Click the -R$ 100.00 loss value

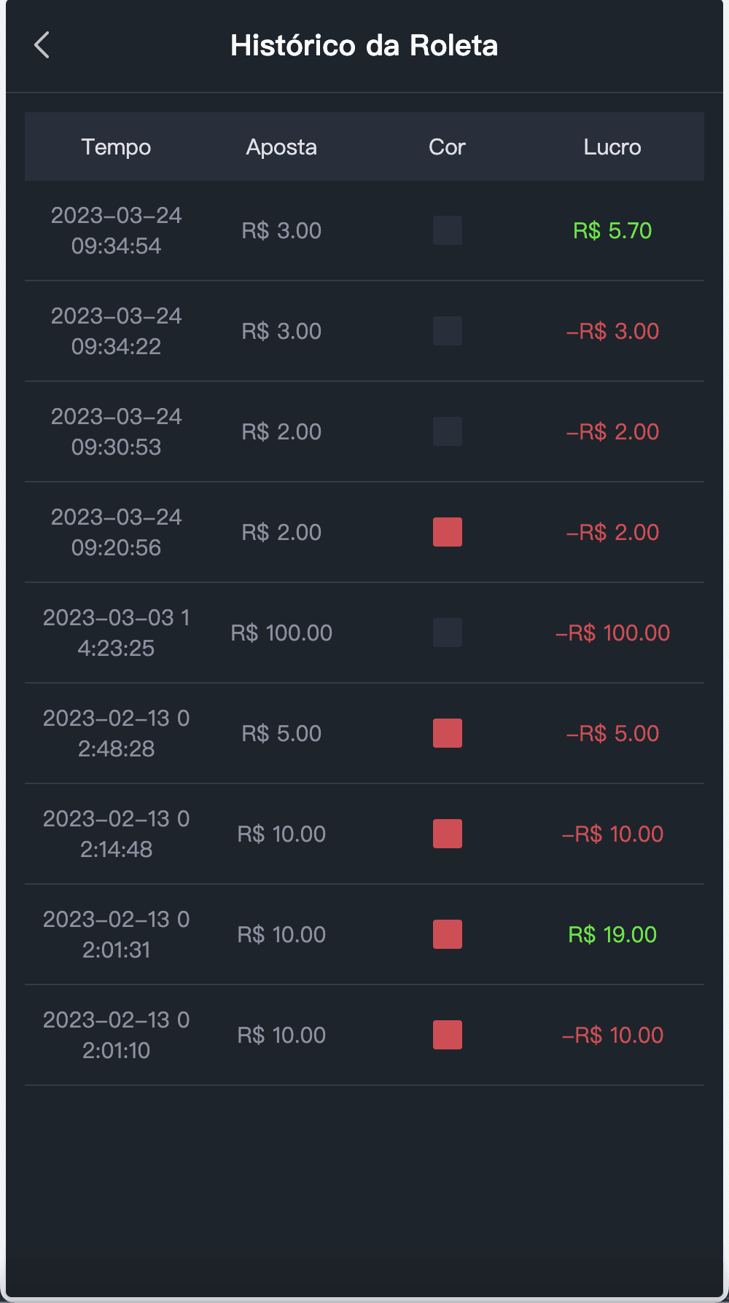(612, 633)
